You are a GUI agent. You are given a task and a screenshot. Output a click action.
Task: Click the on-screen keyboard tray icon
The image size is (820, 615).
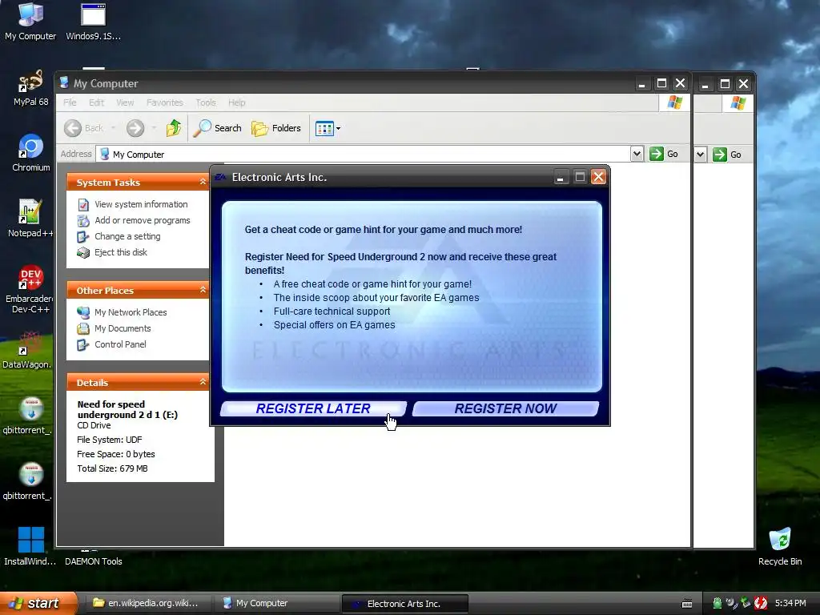[x=687, y=604]
